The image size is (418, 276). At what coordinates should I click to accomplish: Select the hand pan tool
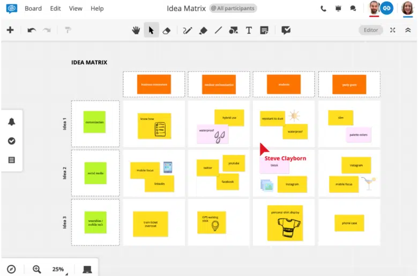pos(136,30)
